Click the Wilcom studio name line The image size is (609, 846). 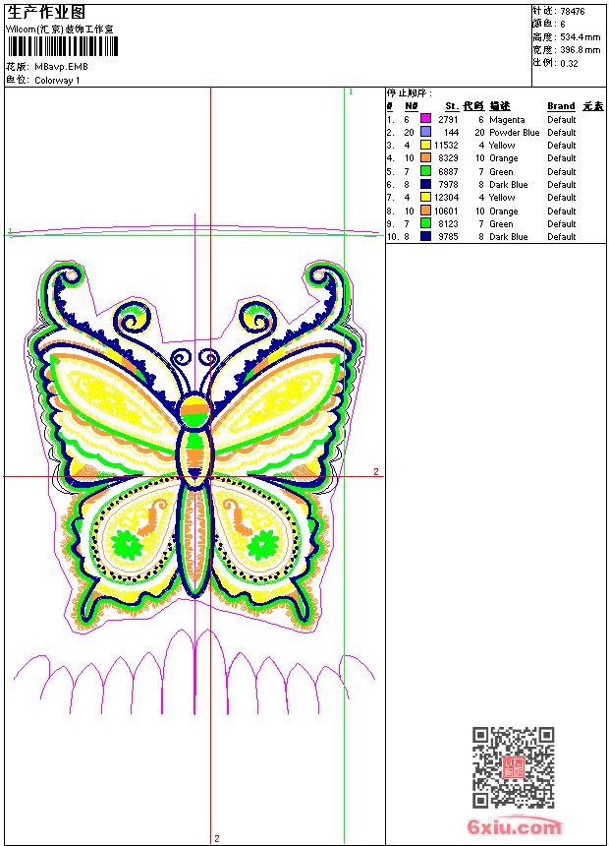(60, 30)
